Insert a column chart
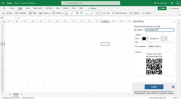The width and height of the screenshot is (181, 99). (x=67, y=13)
